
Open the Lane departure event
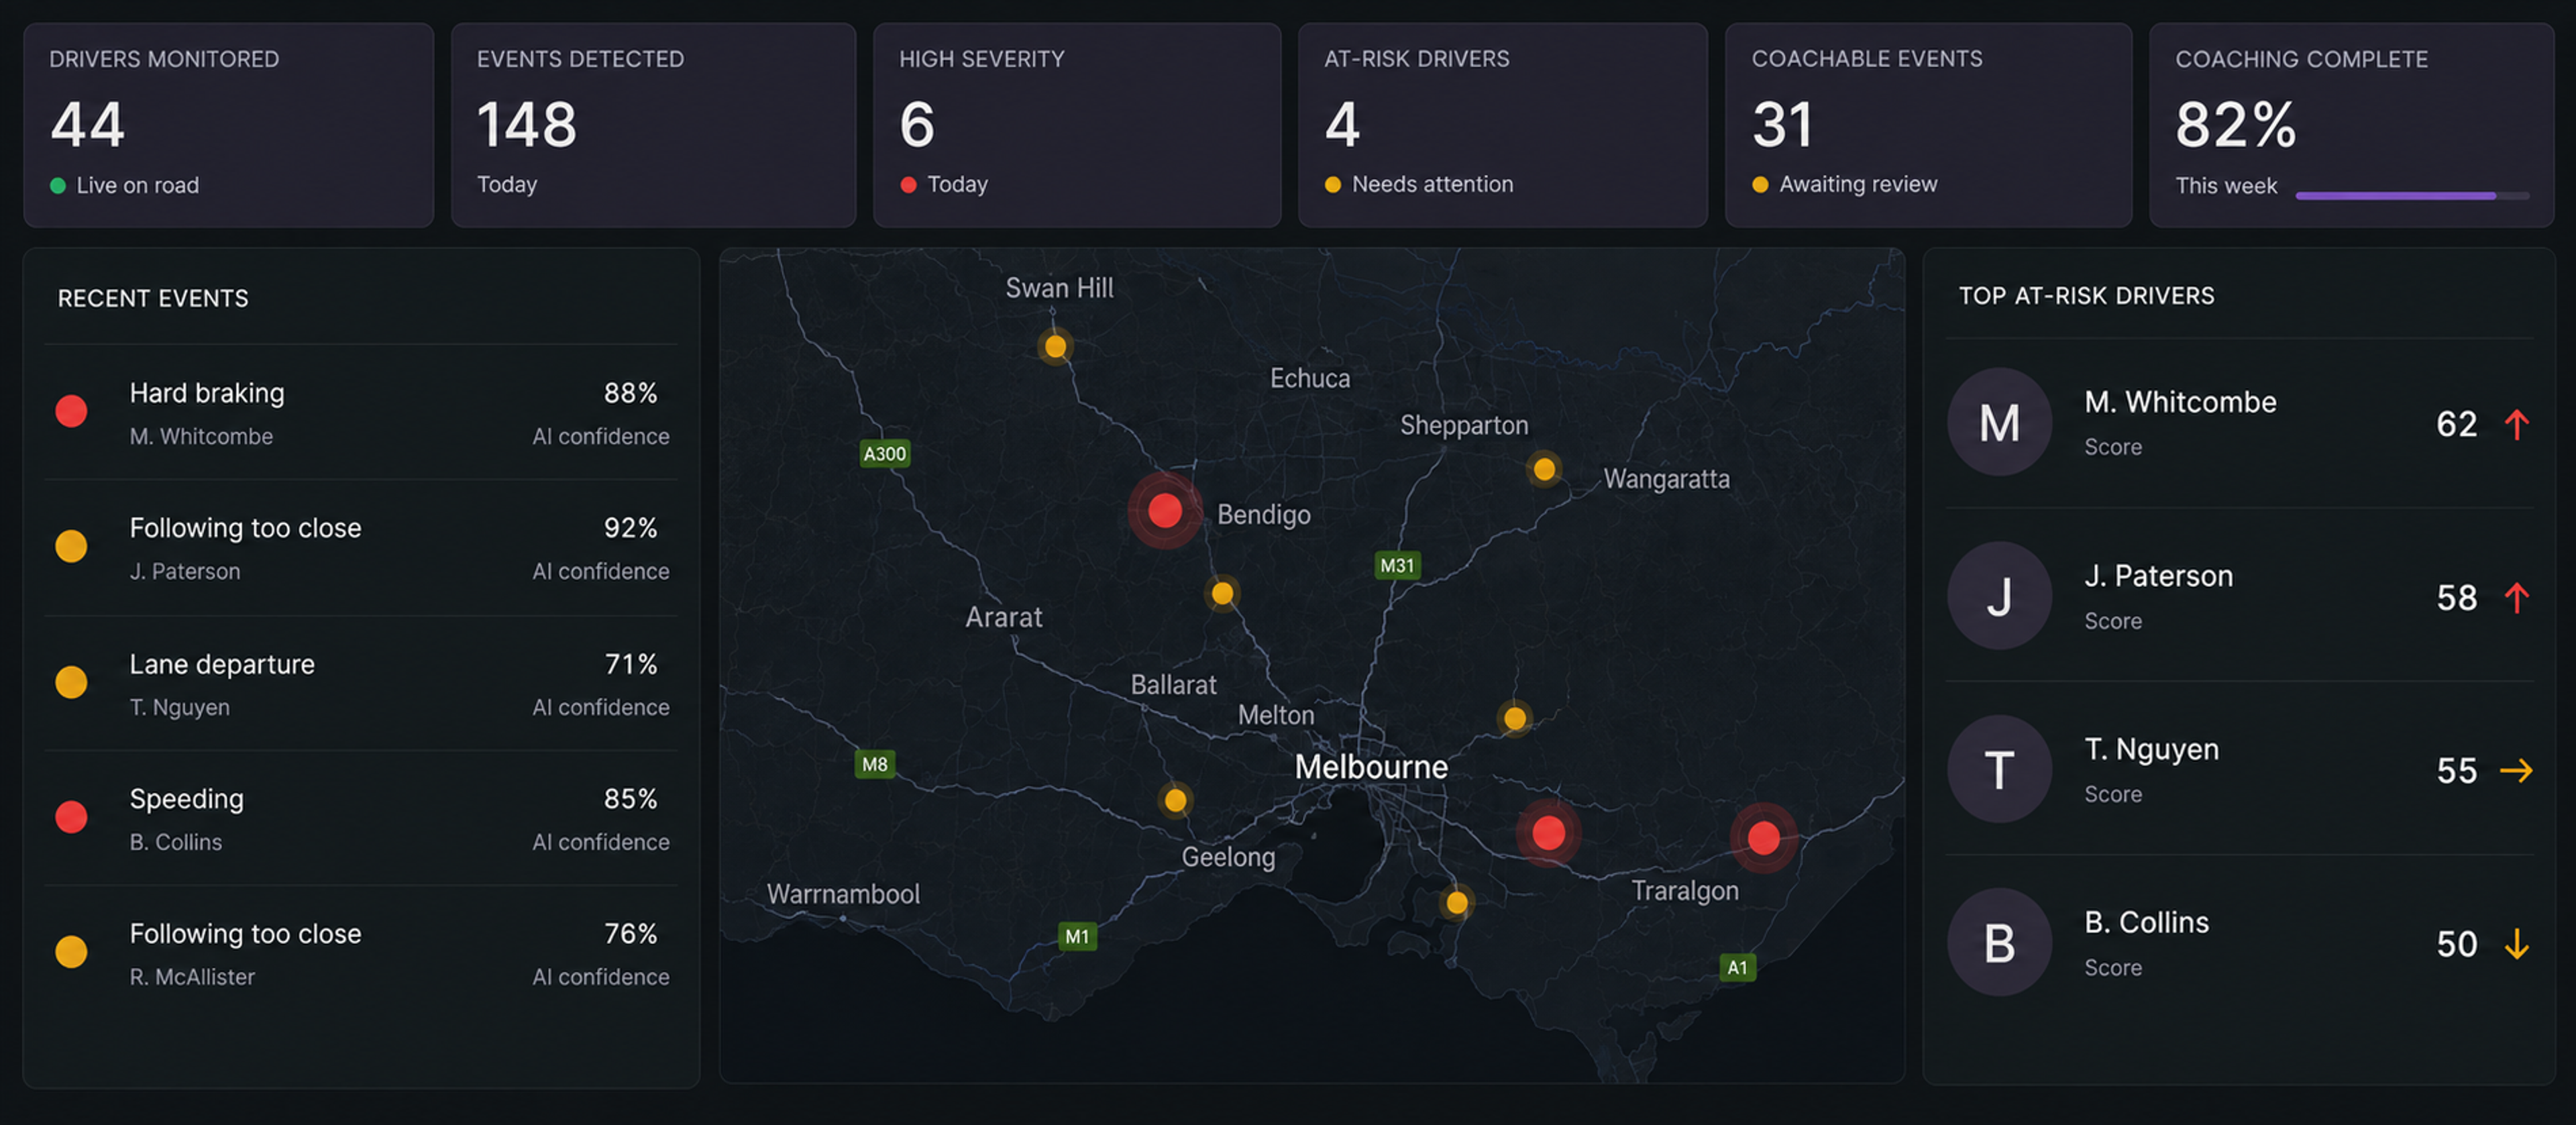click(x=361, y=684)
